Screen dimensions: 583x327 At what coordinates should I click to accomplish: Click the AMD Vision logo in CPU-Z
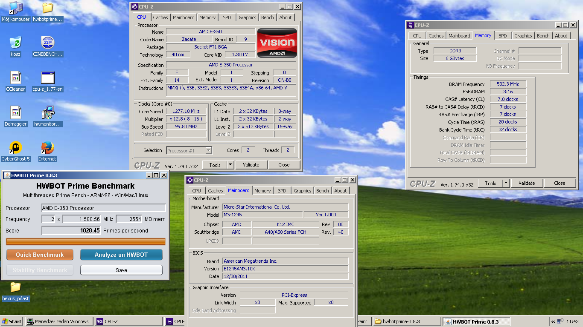[277, 43]
